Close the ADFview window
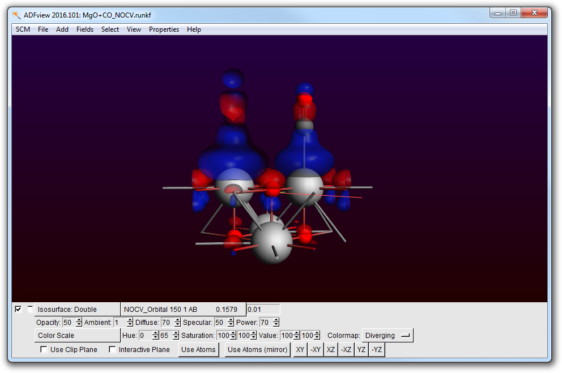This screenshot has width=562, height=373. 534,13
